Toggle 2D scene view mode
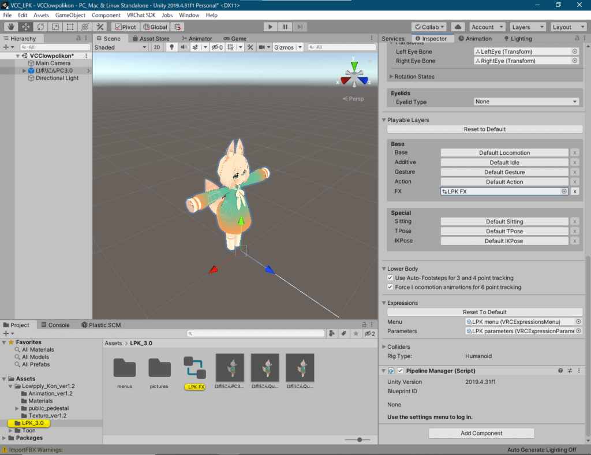Image resolution: width=591 pixels, height=455 pixels. point(157,47)
